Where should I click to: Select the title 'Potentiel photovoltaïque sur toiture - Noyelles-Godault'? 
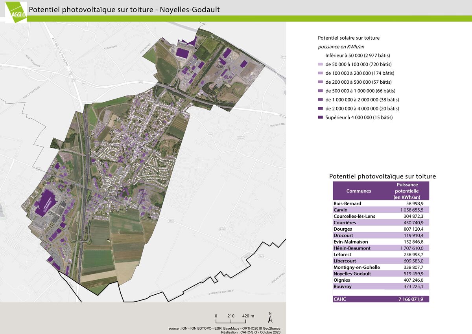tap(125, 9)
